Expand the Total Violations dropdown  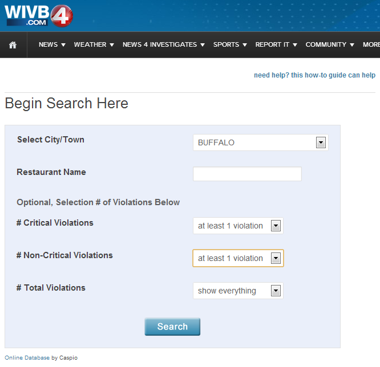(238, 291)
